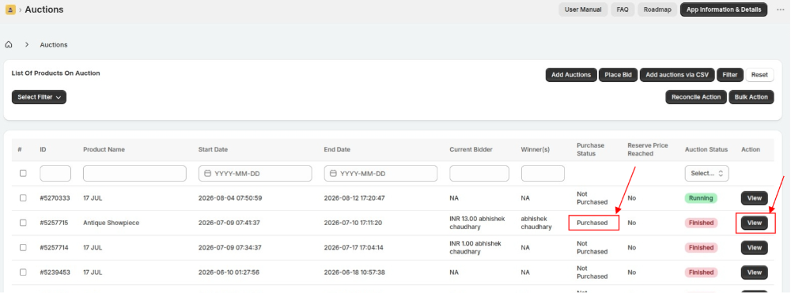This screenshot has height=293, width=791.
Task: View auction #5257714 details
Action: pyautogui.click(x=754, y=248)
